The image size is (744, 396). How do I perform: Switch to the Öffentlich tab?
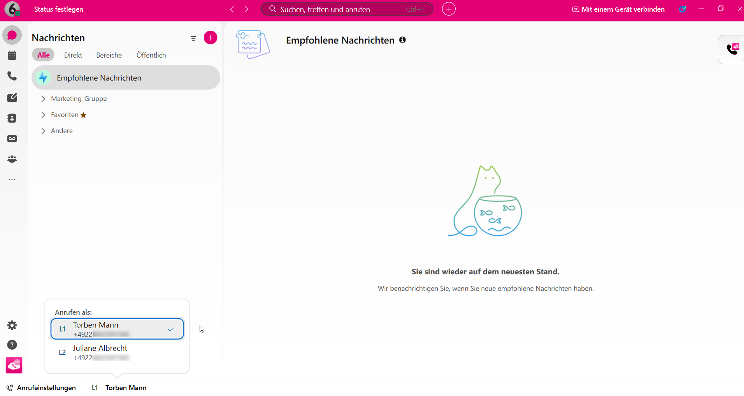click(x=151, y=55)
